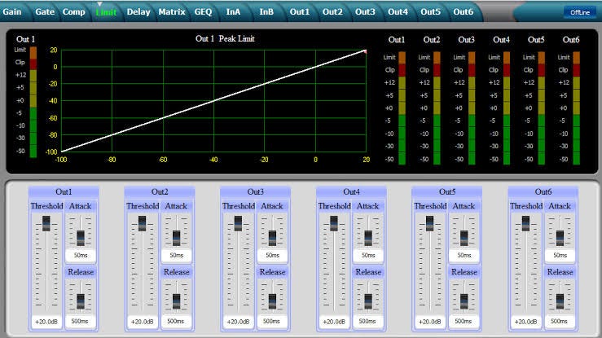602x338 pixels.
Task: Click the Out5 Threshold slider handle
Action: 429,223
